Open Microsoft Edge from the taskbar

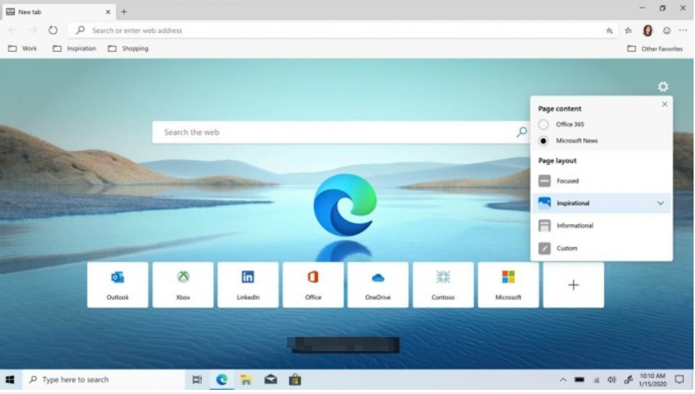coord(222,380)
